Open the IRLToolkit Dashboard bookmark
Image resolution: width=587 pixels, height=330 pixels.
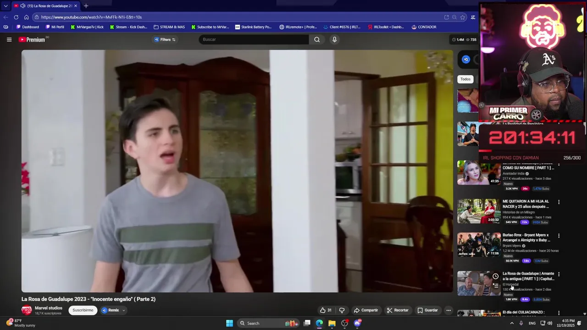(x=386, y=27)
